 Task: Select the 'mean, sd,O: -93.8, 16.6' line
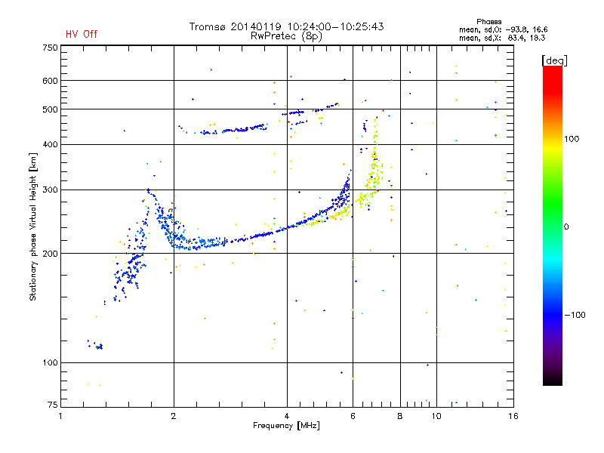503,29
